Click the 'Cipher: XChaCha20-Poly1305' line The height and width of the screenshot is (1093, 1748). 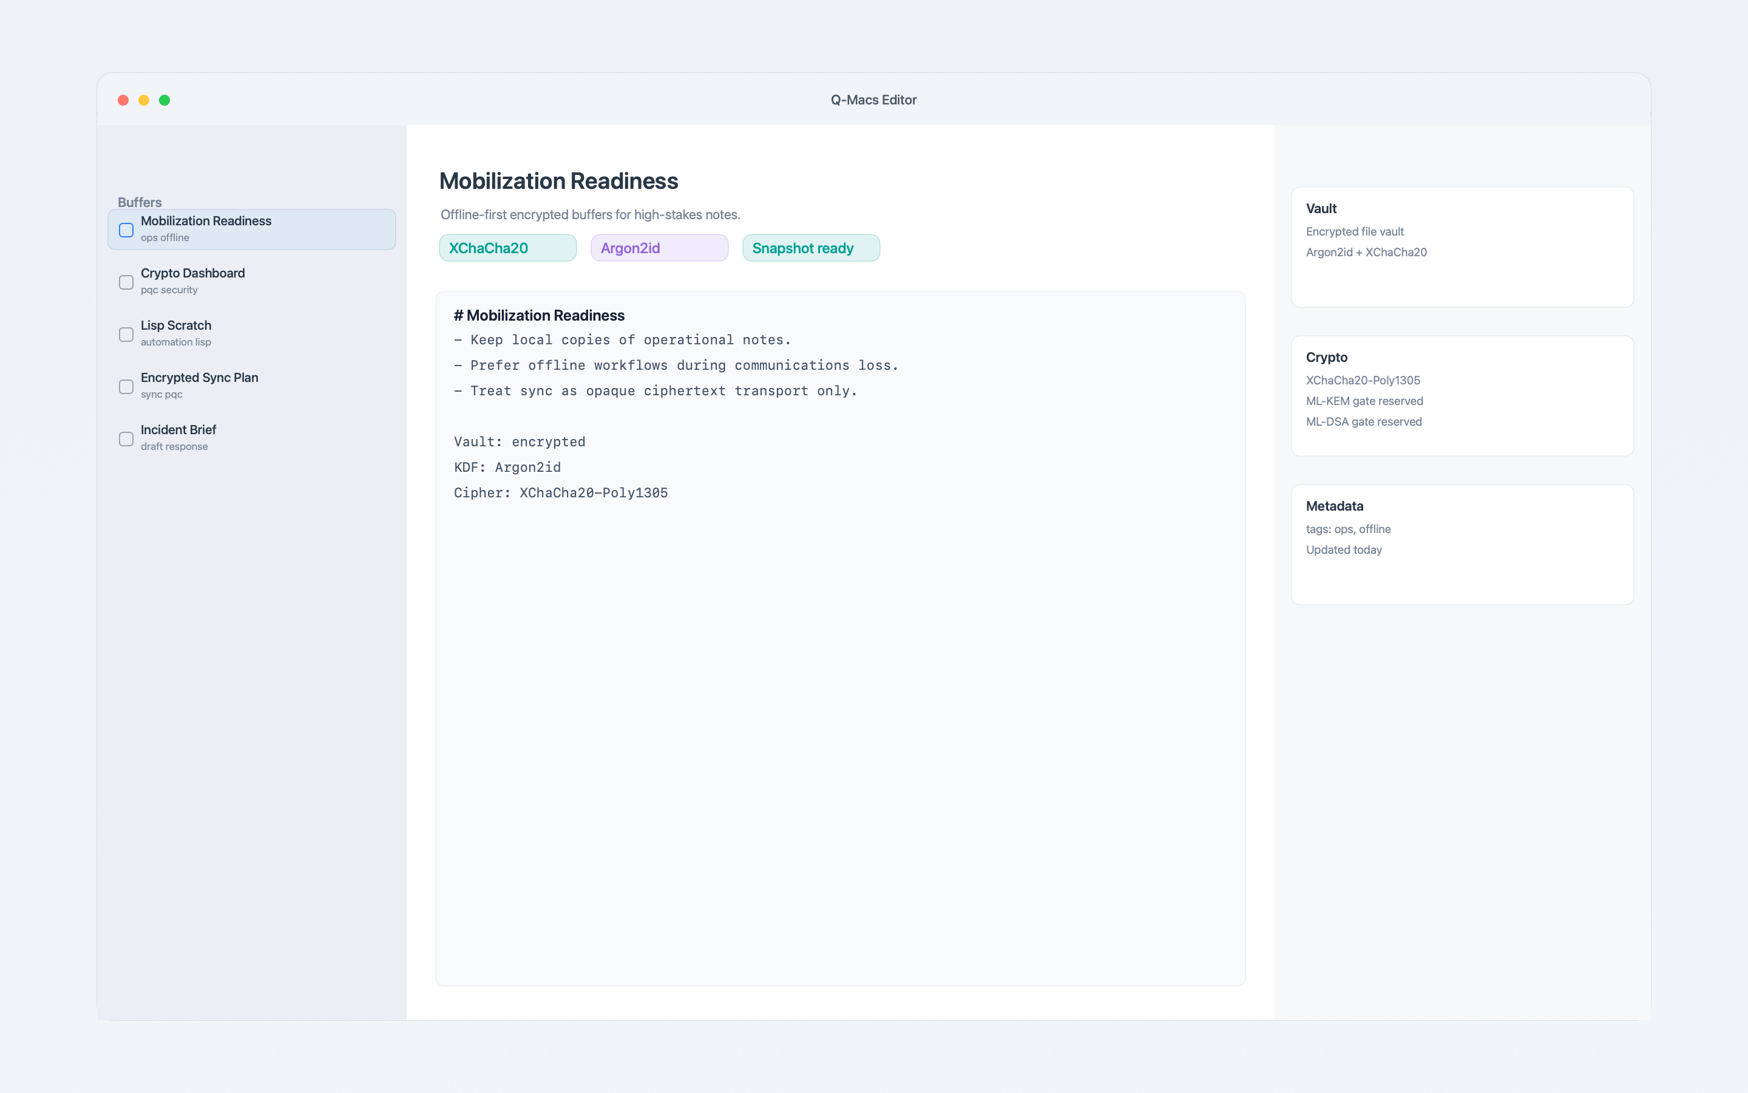point(561,493)
